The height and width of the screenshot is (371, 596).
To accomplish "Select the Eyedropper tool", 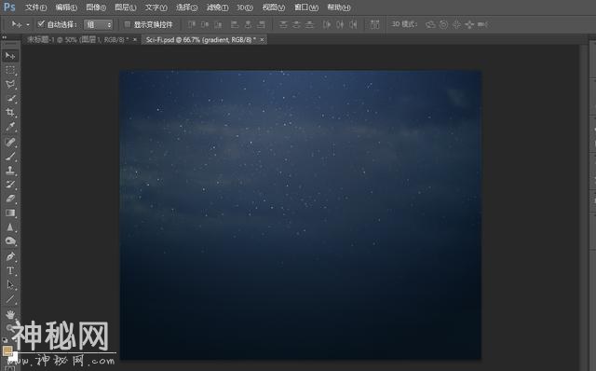I will point(10,127).
